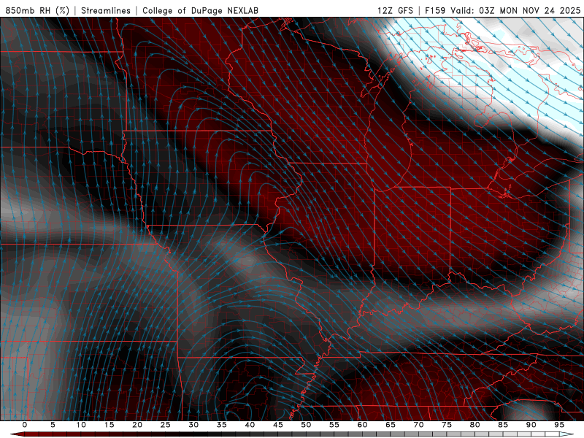Click the 70 value on the color scale
The image size is (584, 438).
click(418, 425)
